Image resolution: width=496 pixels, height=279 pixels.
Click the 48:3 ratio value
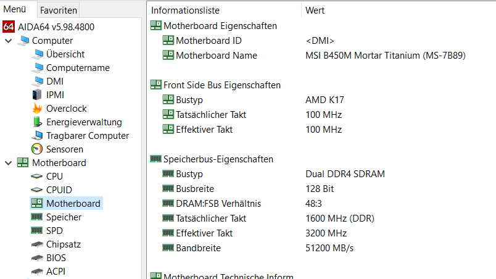313,204
